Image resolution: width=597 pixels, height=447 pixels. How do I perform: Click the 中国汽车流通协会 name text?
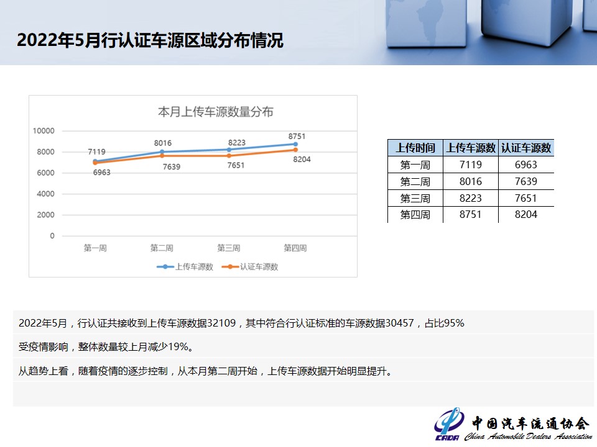pos(530,423)
